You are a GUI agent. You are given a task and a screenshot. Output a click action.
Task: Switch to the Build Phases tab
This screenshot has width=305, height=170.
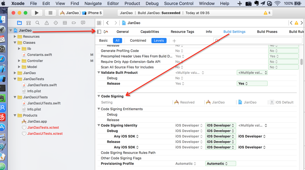pyautogui.click(x=267, y=32)
